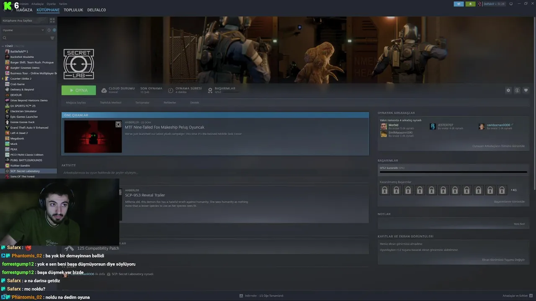Select Left 4 Dead 2
Viewport: 536px width, 301px height.
[20, 133]
